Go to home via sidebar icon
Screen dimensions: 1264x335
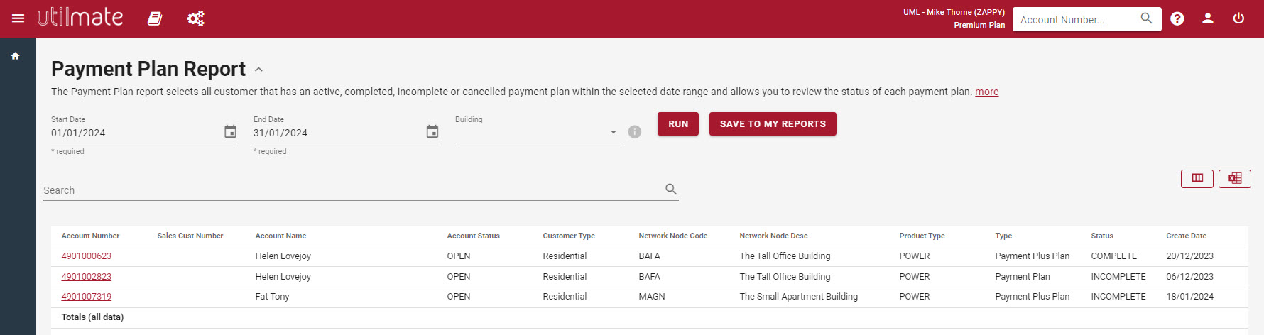pos(16,56)
